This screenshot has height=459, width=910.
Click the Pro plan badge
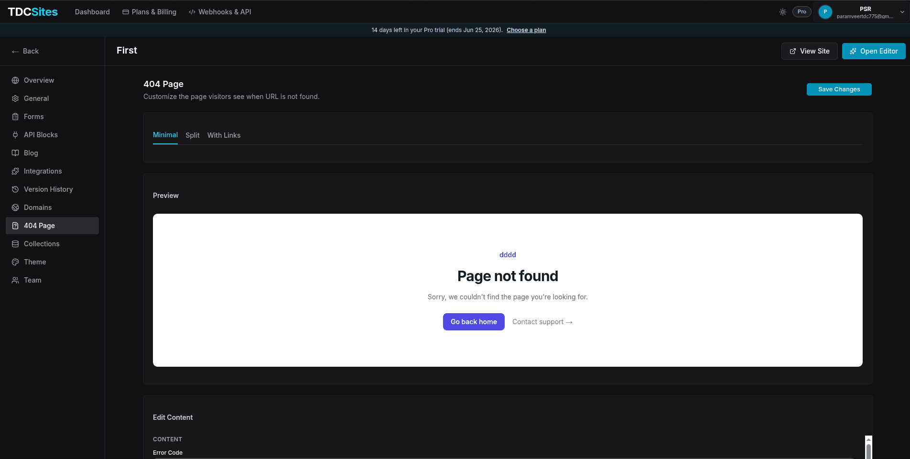pos(802,12)
